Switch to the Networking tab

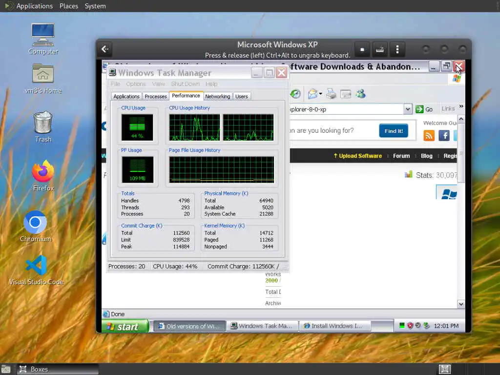click(x=217, y=96)
